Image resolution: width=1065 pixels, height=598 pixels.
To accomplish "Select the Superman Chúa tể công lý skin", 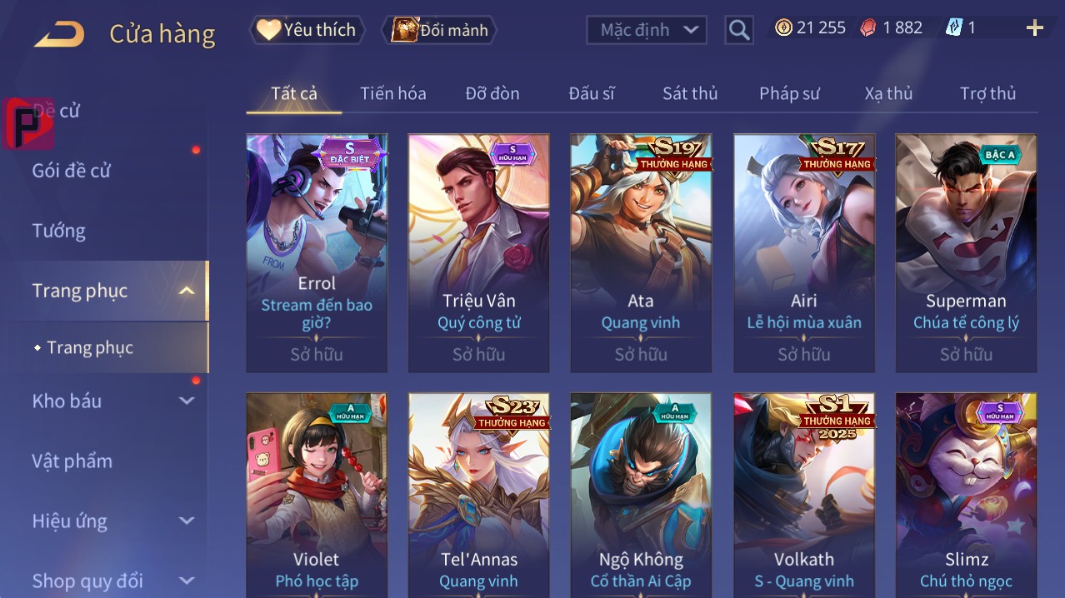I will tap(966, 253).
